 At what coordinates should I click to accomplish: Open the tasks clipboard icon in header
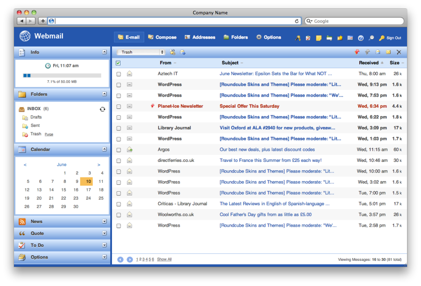pyautogui.click(x=308, y=38)
